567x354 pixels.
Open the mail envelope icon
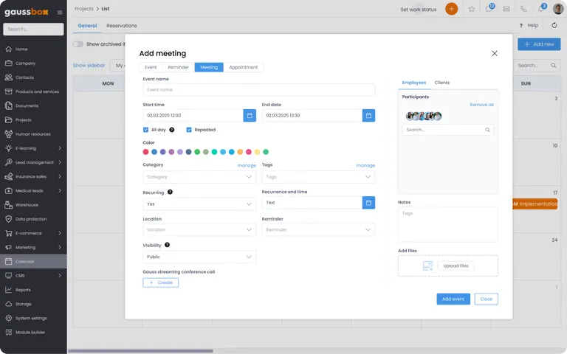coord(506,9)
